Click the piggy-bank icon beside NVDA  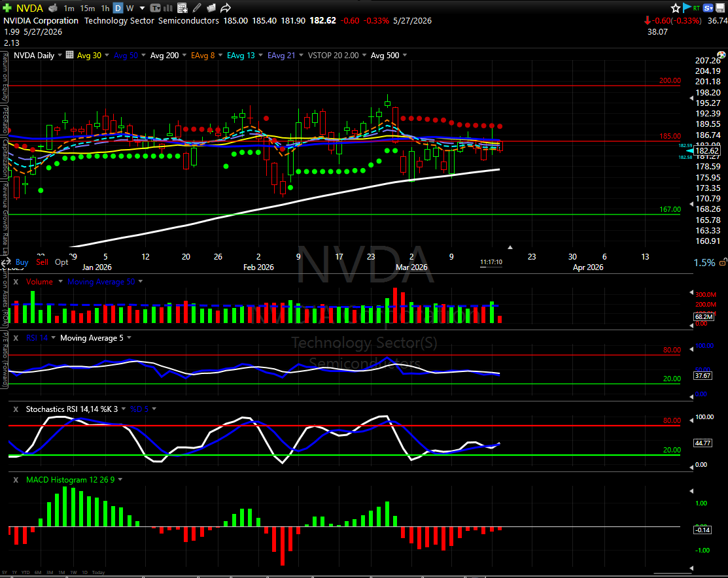click(54, 8)
